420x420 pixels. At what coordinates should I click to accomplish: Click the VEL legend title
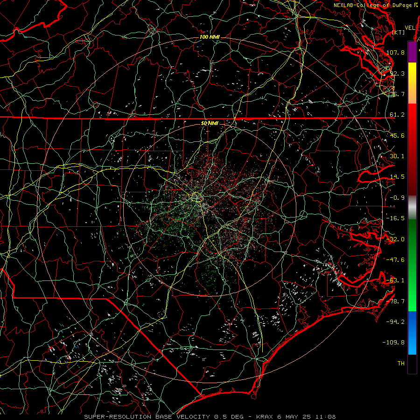point(410,28)
